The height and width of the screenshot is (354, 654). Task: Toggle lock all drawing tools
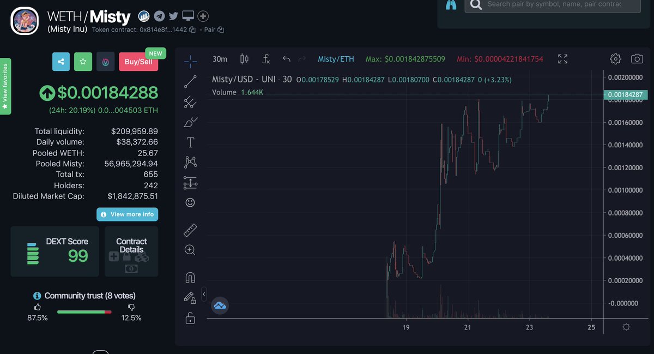click(x=190, y=317)
